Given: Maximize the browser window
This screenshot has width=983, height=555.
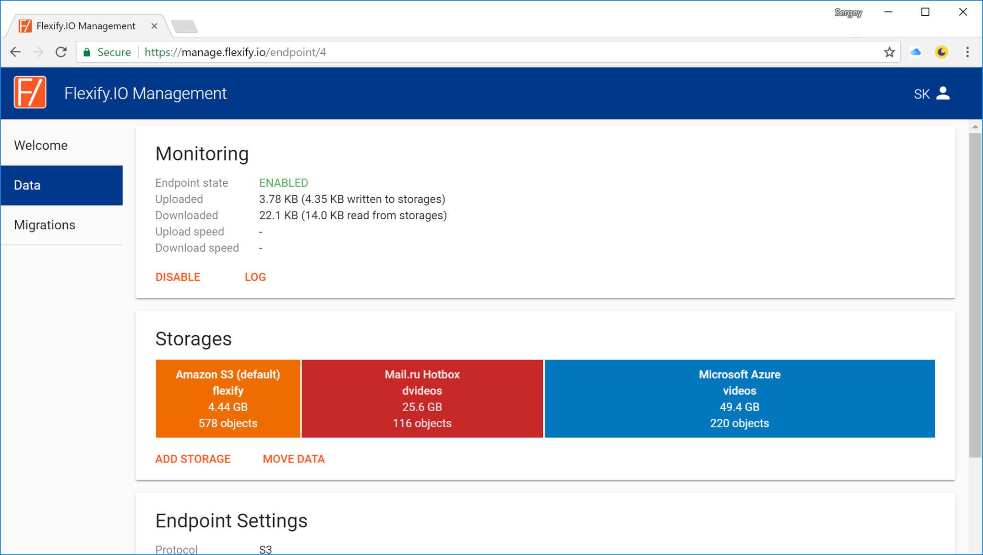Looking at the screenshot, I should coord(925,12).
